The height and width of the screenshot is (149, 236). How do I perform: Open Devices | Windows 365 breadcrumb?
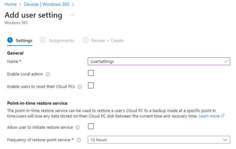tap(46, 4)
